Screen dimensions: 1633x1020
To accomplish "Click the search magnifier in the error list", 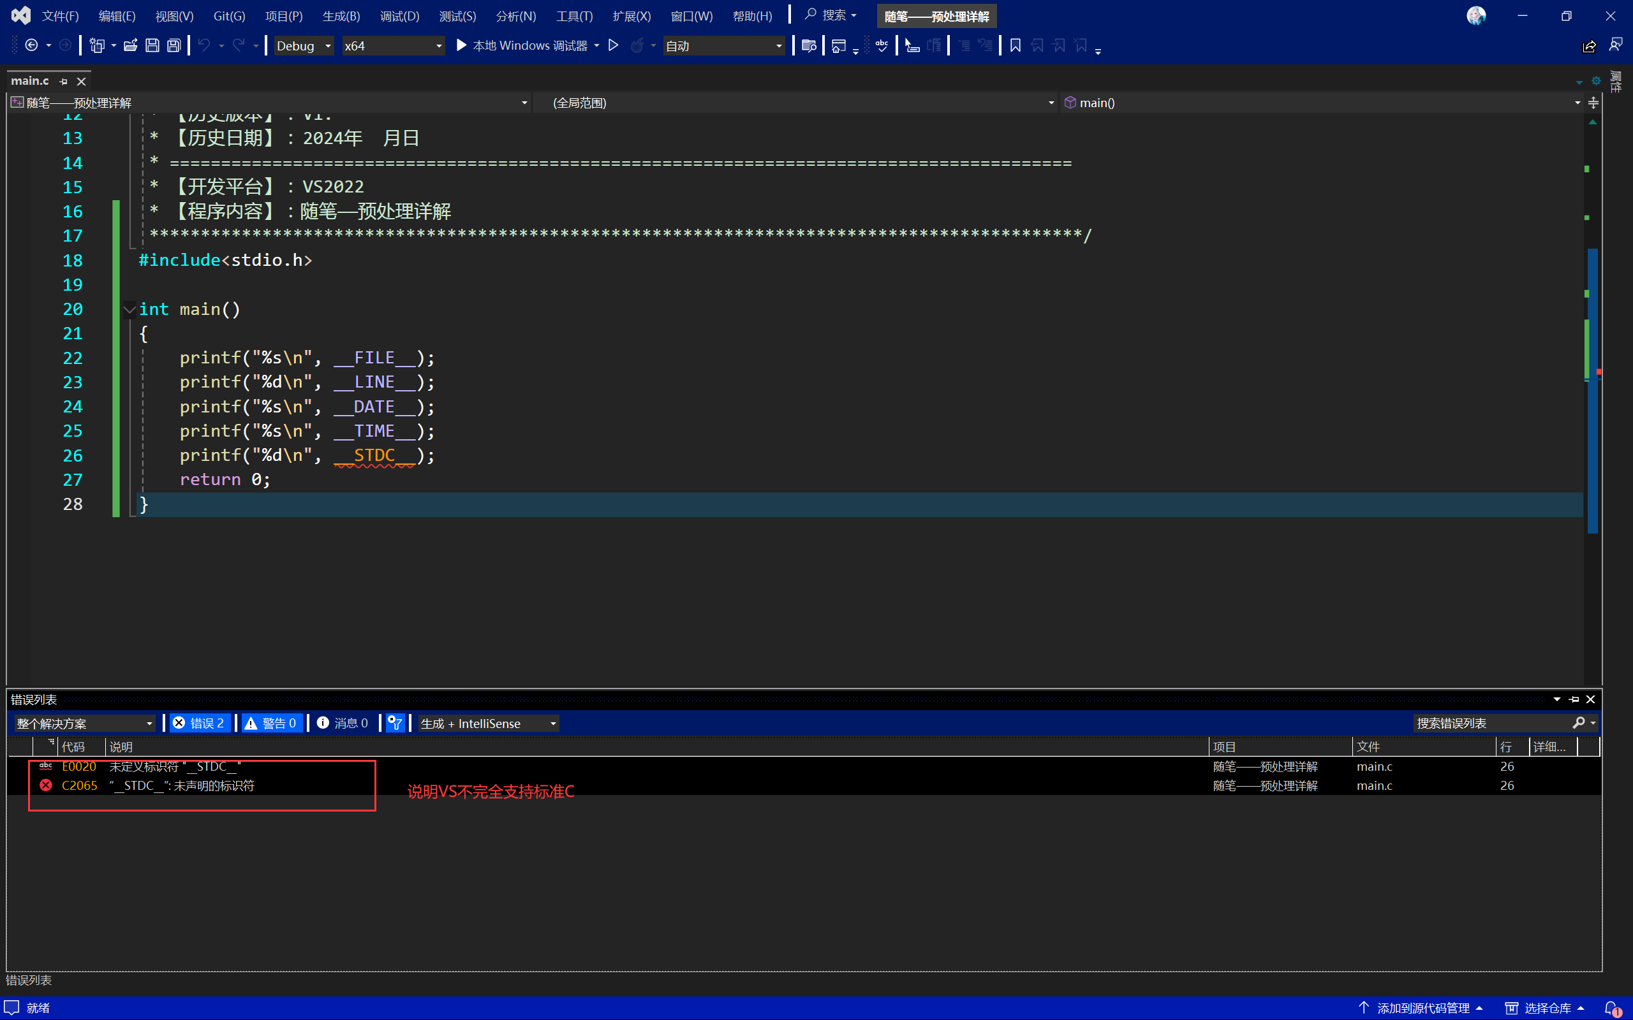I will click(x=1578, y=722).
